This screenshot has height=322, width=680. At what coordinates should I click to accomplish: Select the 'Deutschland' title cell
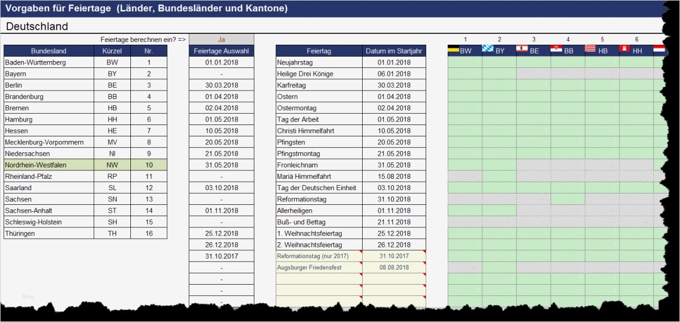tap(37, 26)
